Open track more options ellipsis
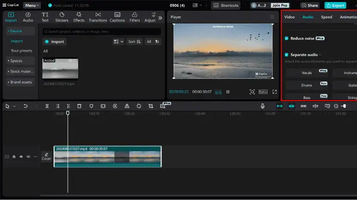Viewport: 357px width, 200px height. coord(35,157)
